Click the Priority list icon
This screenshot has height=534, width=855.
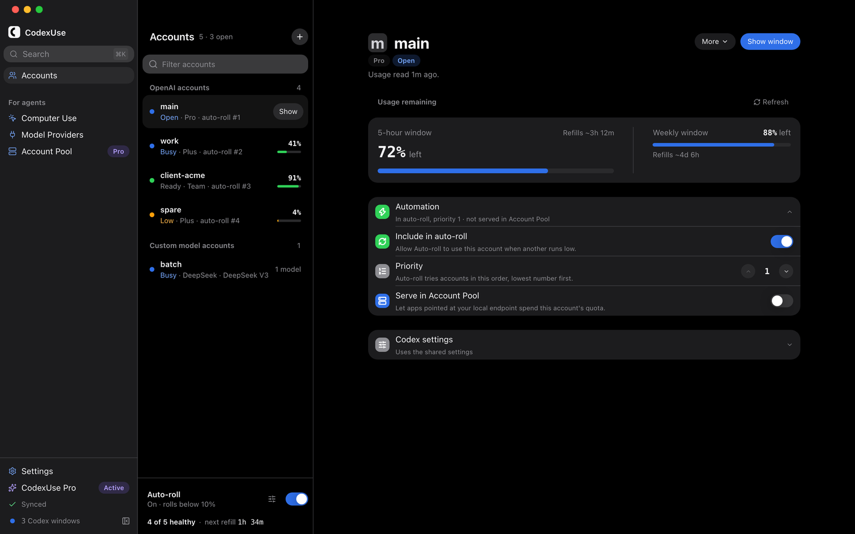(x=382, y=271)
